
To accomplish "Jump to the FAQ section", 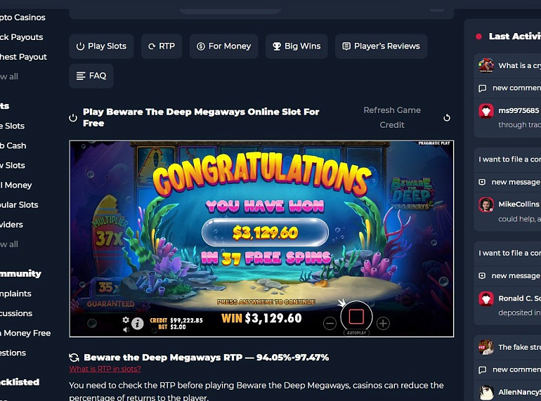I will [91, 76].
